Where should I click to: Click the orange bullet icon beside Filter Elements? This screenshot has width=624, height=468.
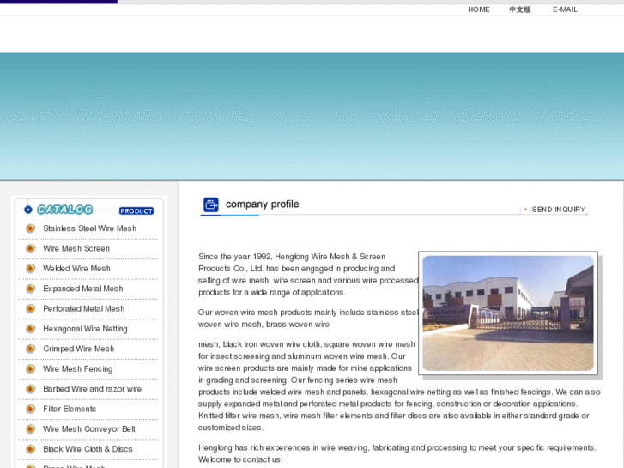(x=30, y=409)
